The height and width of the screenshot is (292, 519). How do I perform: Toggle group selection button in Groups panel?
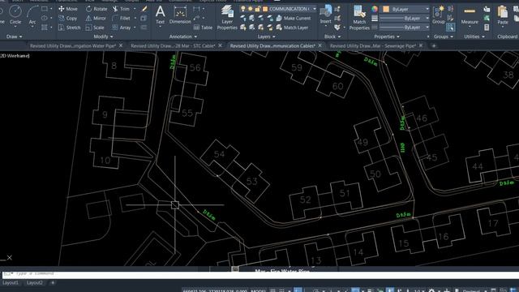pos(451,27)
